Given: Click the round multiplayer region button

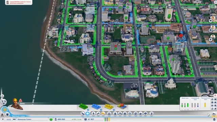Looking at the screenshot, I should coord(4,102).
